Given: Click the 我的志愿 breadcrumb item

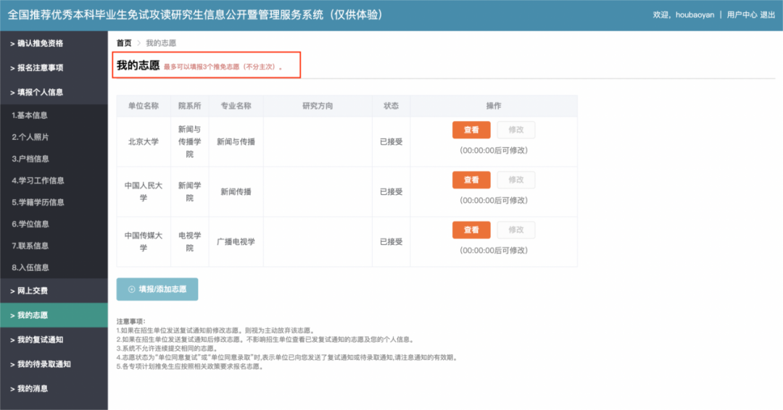Looking at the screenshot, I should click(161, 43).
